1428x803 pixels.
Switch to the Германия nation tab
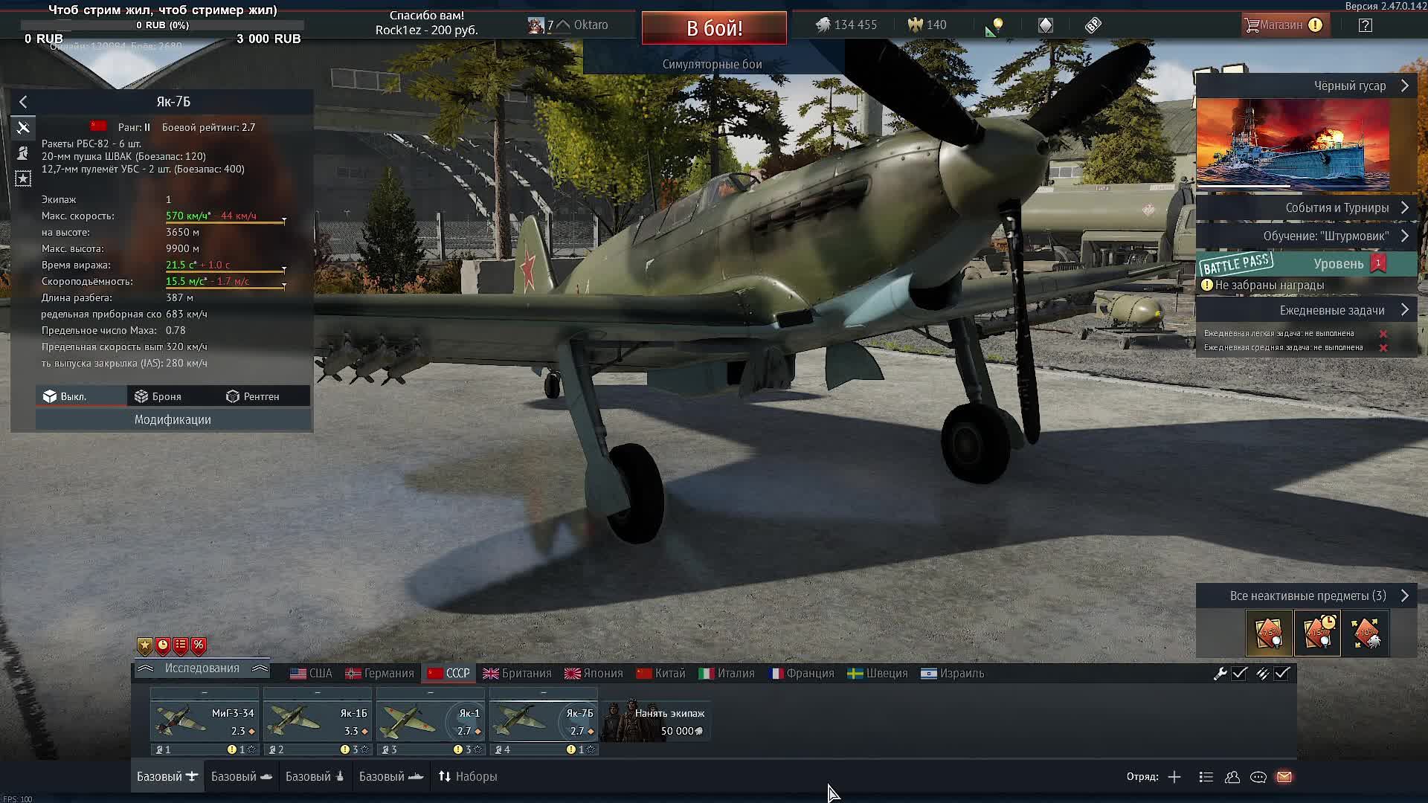click(x=379, y=673)
